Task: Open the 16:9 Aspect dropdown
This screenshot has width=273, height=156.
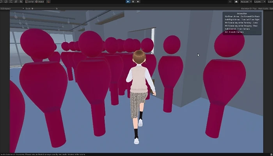Action: (x=12, y=8)
